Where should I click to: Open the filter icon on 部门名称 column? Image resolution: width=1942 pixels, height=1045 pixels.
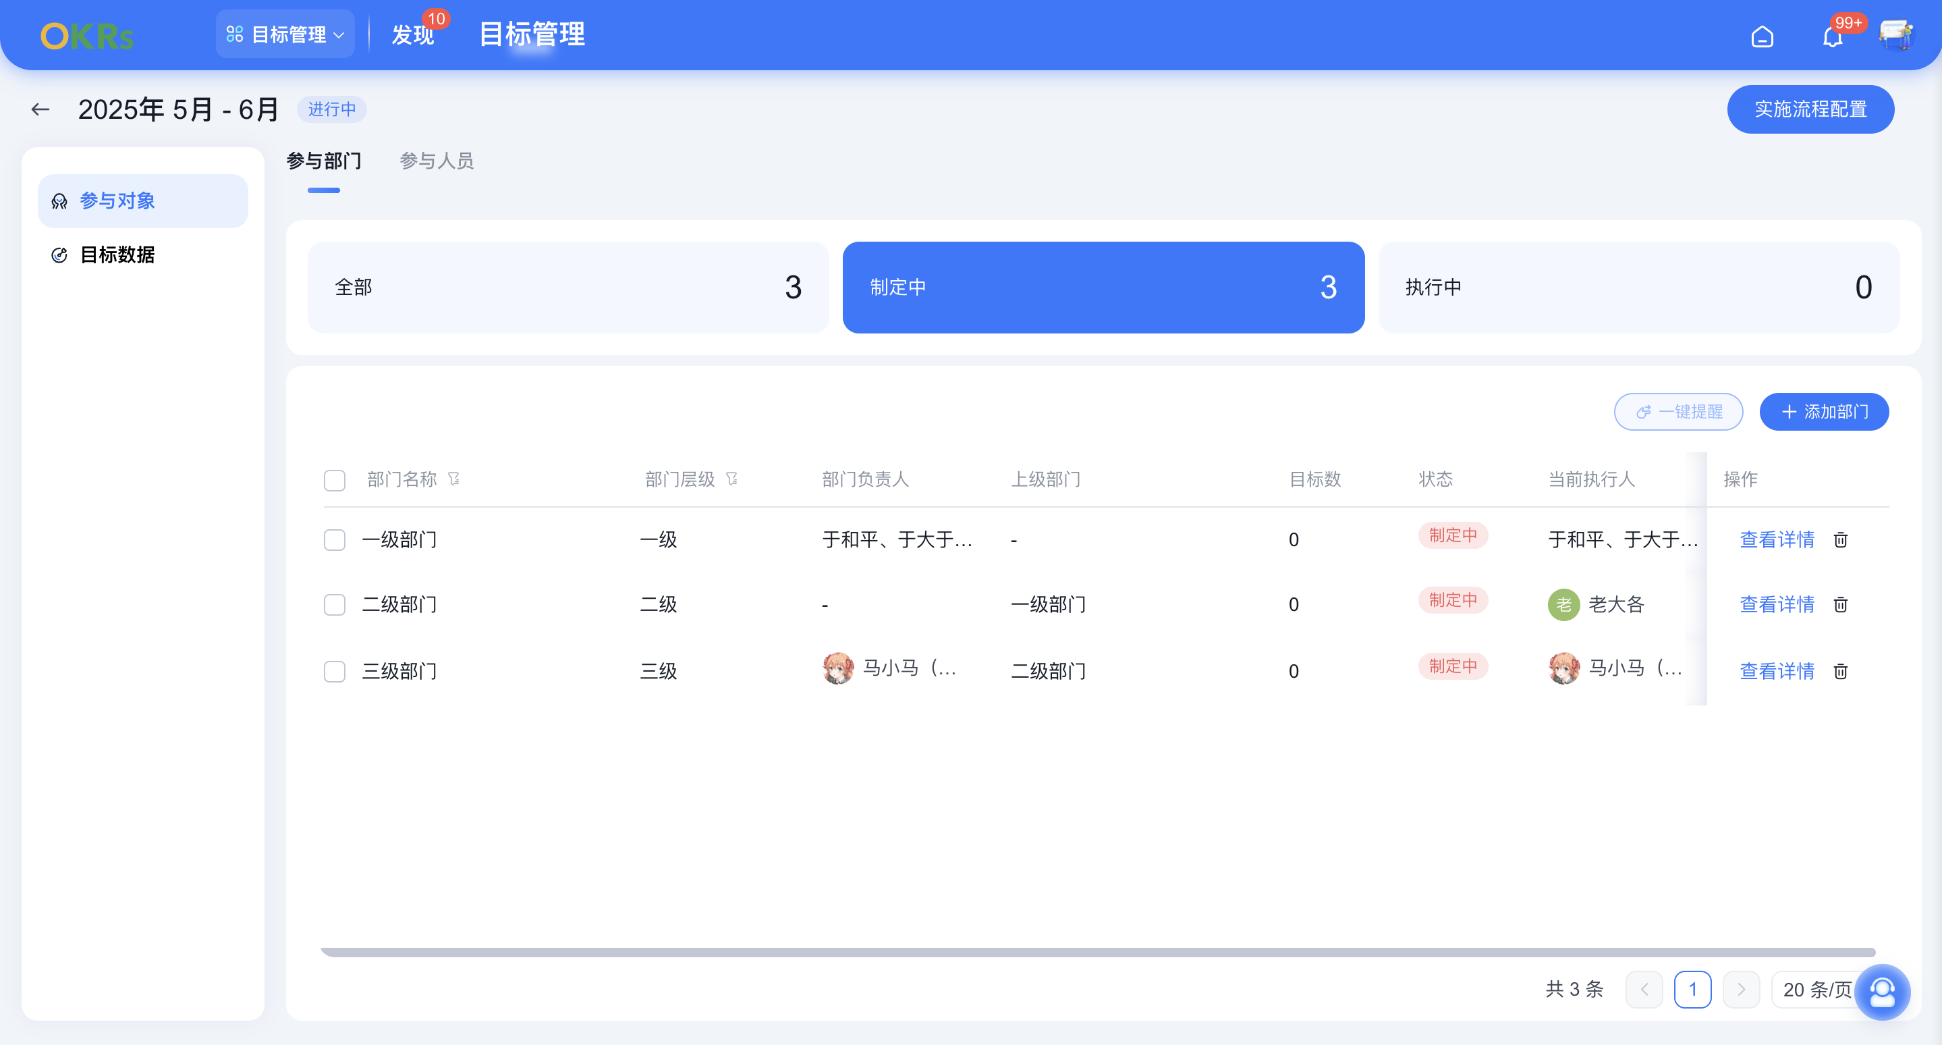[x=455, y=478]
